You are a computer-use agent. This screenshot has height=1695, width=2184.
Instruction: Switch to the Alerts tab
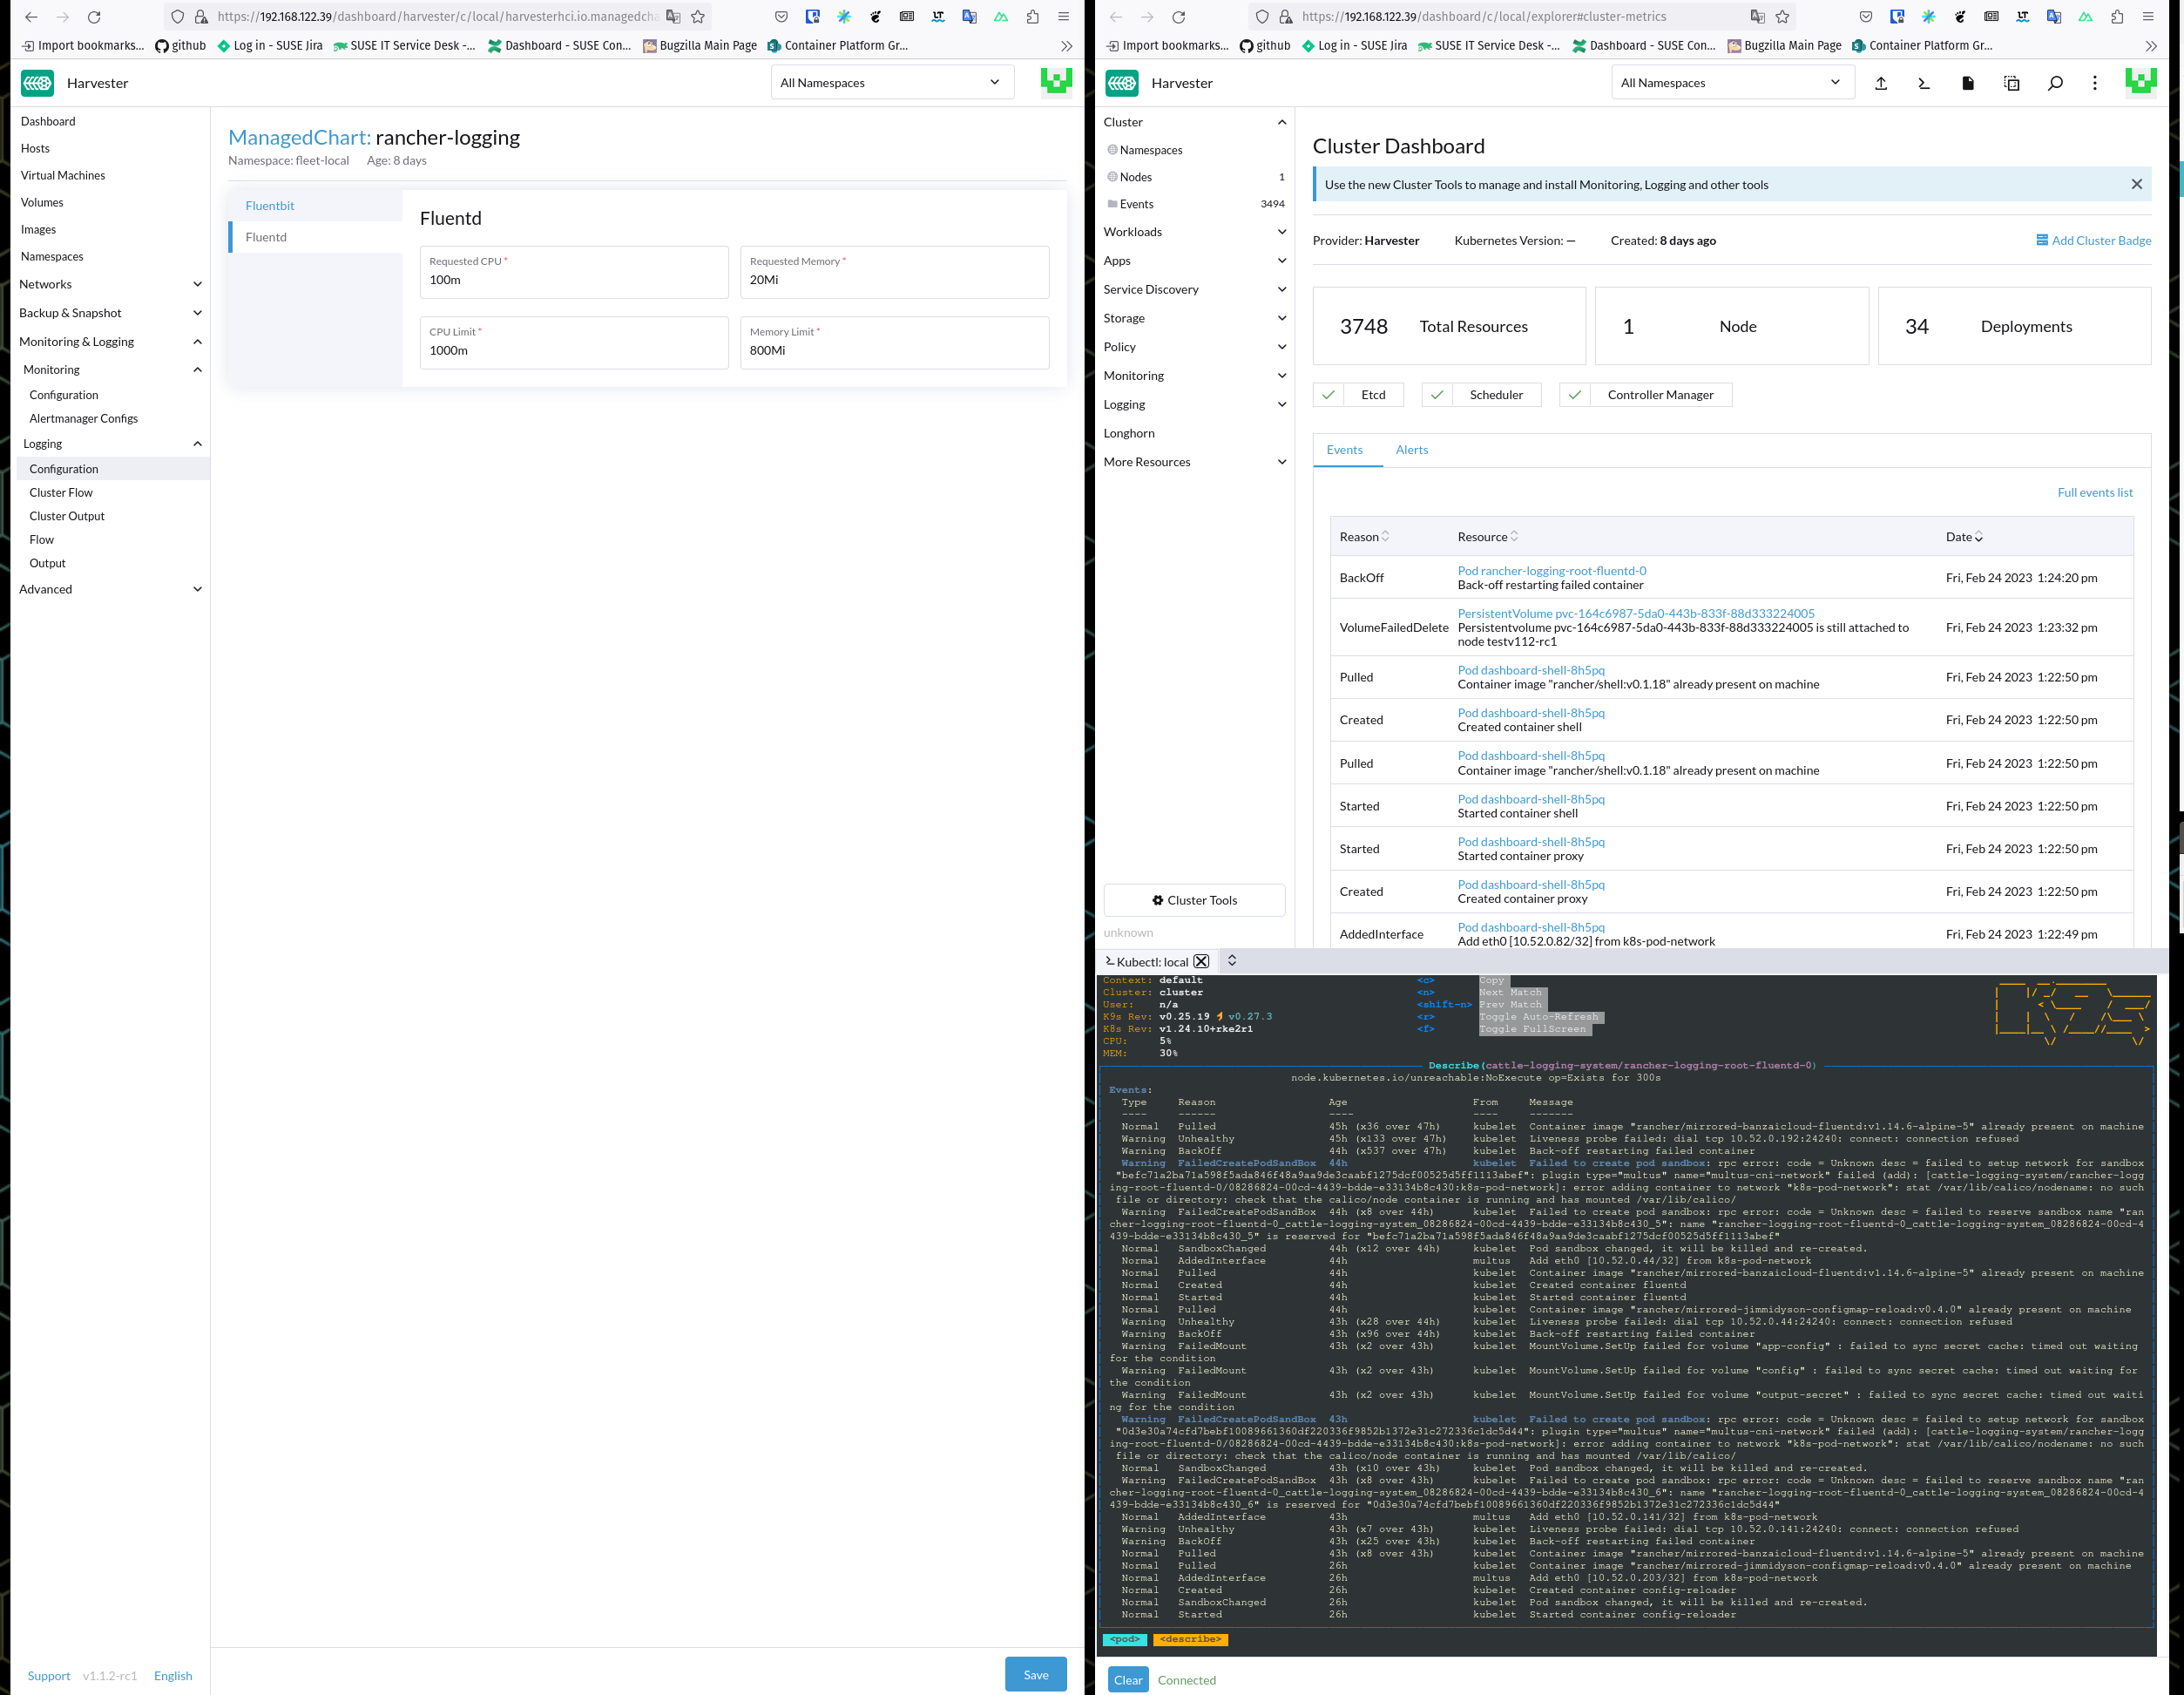click(x=1412, y=451)
